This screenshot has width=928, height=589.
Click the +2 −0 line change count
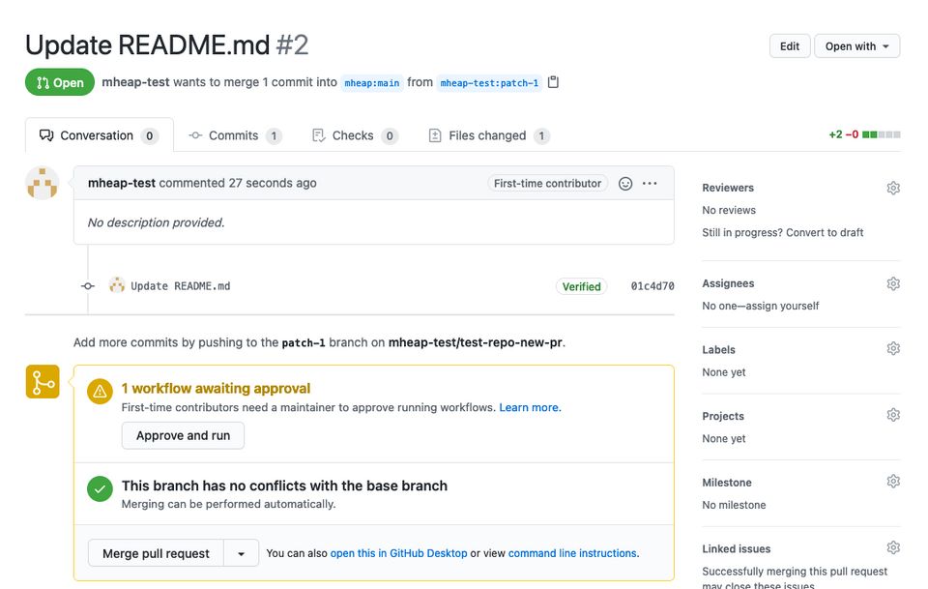tap(843, 135)
